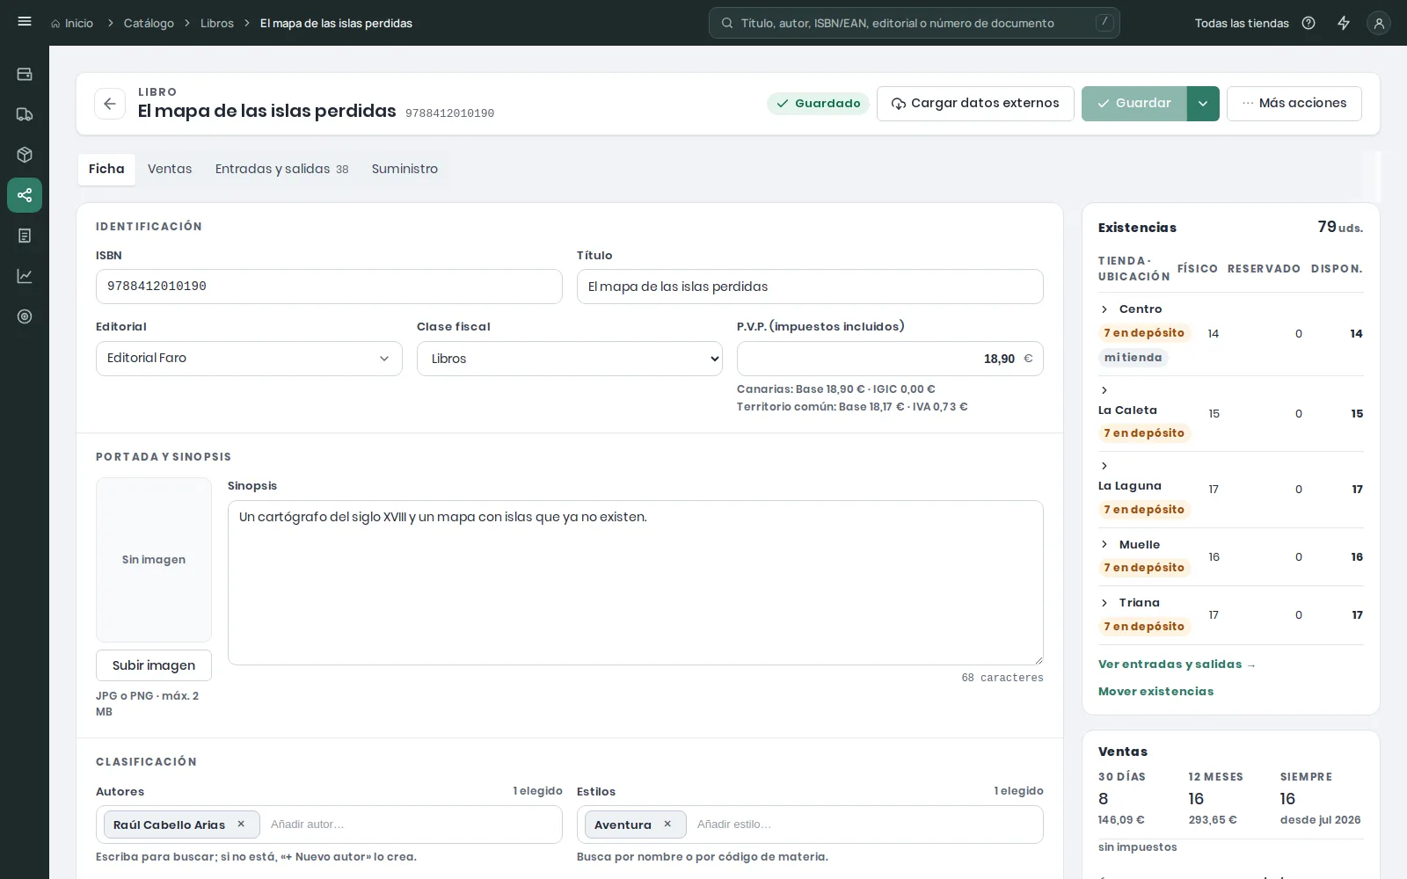Click into the Sinopsis text area
The height and width of the screenshot is (879, 1407).
[636, 583]
